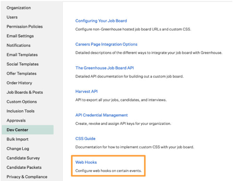Screen dimensions: 233x181
Task: Open Permission Policies
Action: [25, 26]
